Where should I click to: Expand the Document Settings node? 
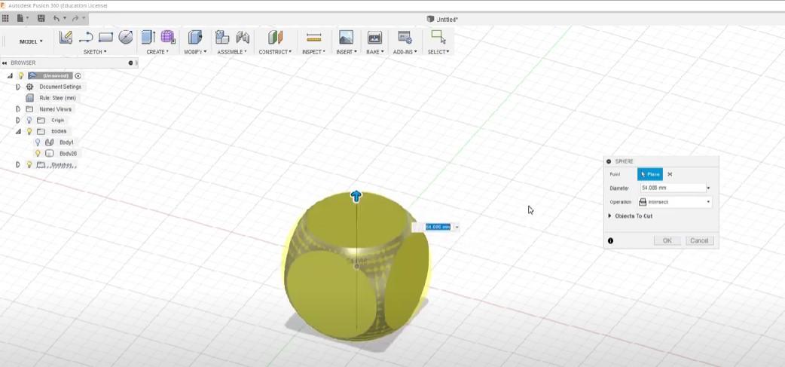coord(18,87)
